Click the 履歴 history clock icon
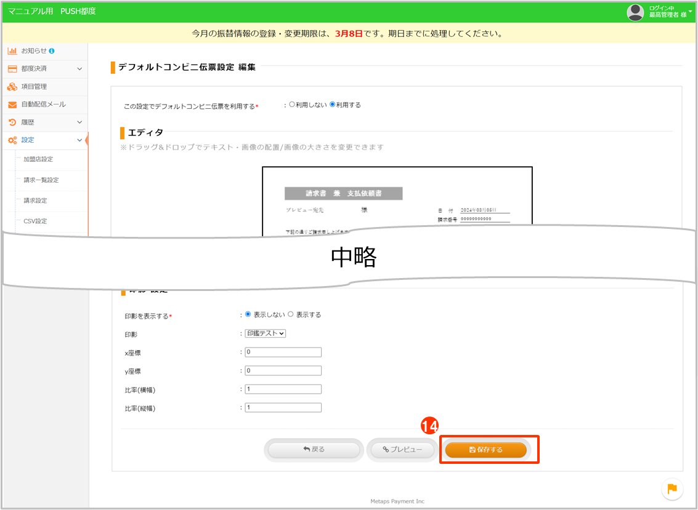Screen dimensions: 698x510 12,122
